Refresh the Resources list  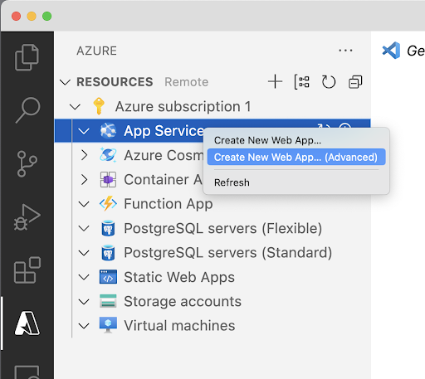329,82
